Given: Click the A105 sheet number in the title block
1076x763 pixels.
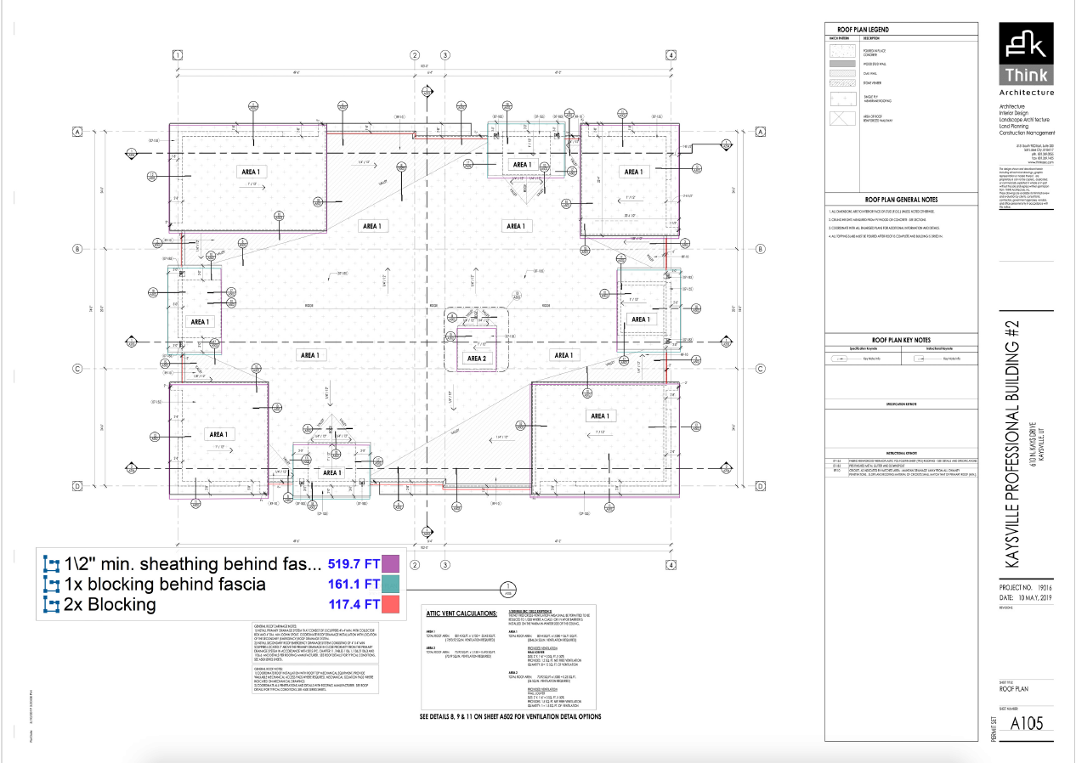Looking at the screenshot, I should tap(1025, 722).
